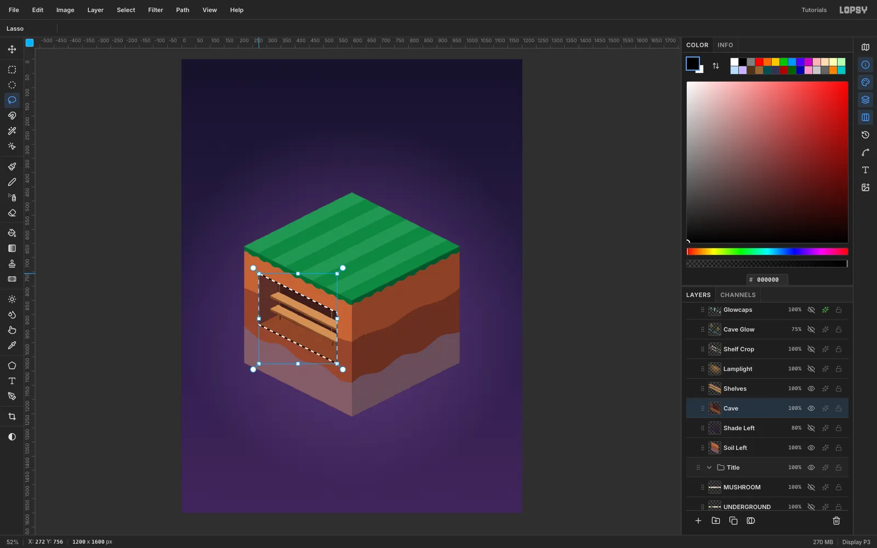Show the Glowcaps layer
This screenshot has height=548, width=877.
coord(811,310)
